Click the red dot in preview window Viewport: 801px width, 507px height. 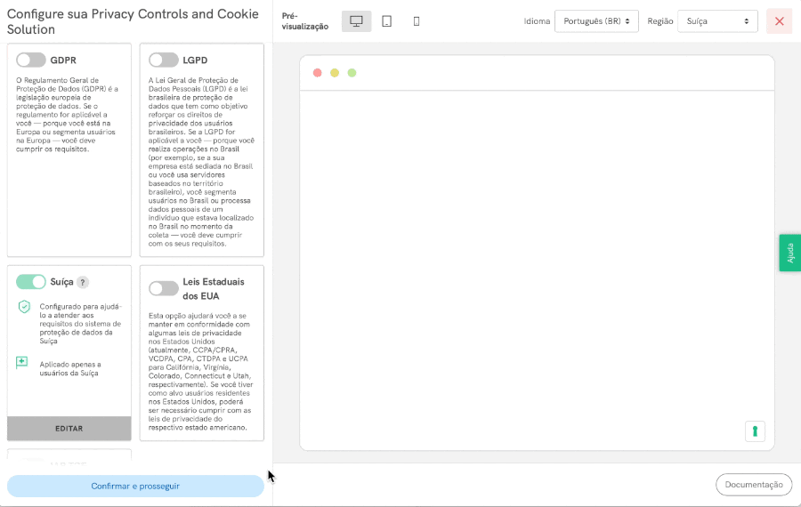click(x=318, y=73)
